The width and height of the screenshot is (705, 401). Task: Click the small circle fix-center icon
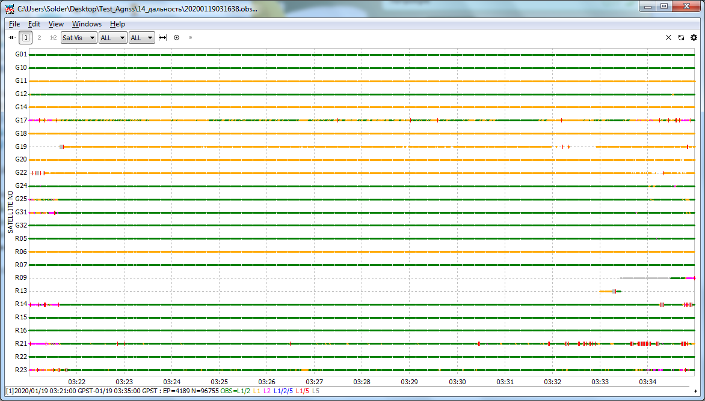190,38
